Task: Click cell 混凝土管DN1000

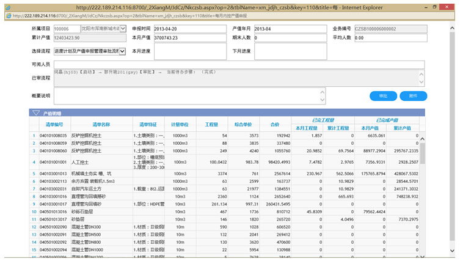Action: (x=87, y=250)
